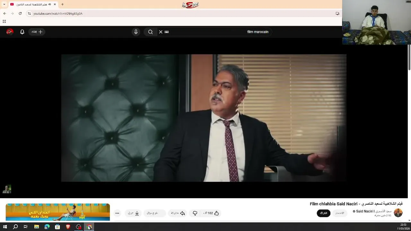The width and height of the screenshot is (411, 231).
Task: Click the cast media icon in address bar
Action: (337, 13)
